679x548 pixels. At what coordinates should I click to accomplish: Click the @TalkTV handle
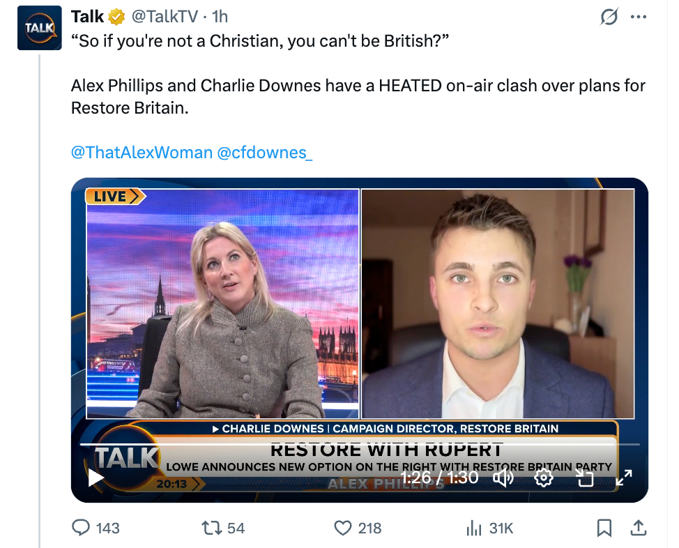(165, 17)
